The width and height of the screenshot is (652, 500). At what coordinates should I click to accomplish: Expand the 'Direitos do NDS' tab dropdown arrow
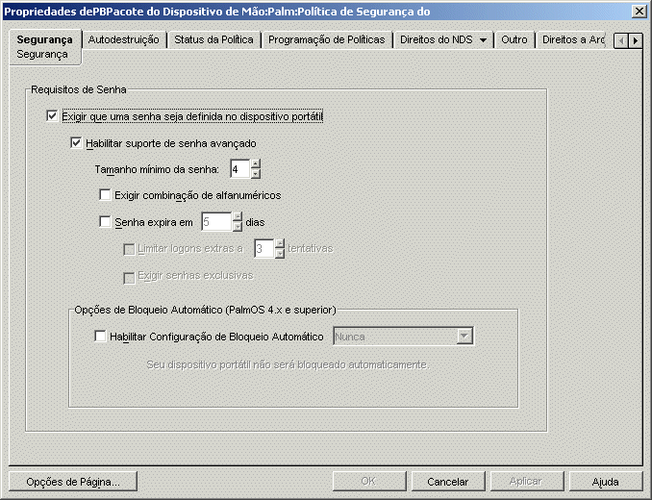coord(483,40)
